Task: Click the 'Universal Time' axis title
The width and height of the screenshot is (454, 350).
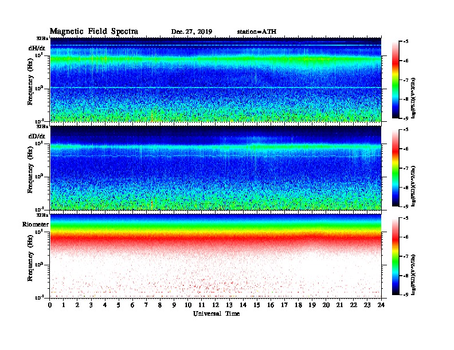Action: tap(216, 313)
